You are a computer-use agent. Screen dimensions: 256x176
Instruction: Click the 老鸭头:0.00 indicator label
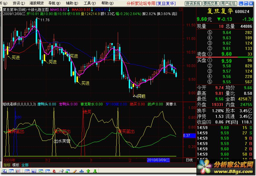point(68,104)
